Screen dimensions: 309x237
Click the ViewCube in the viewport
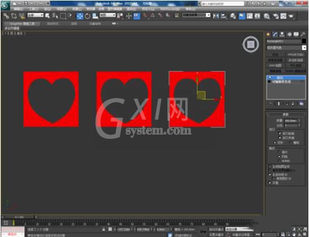pos(251,44)
